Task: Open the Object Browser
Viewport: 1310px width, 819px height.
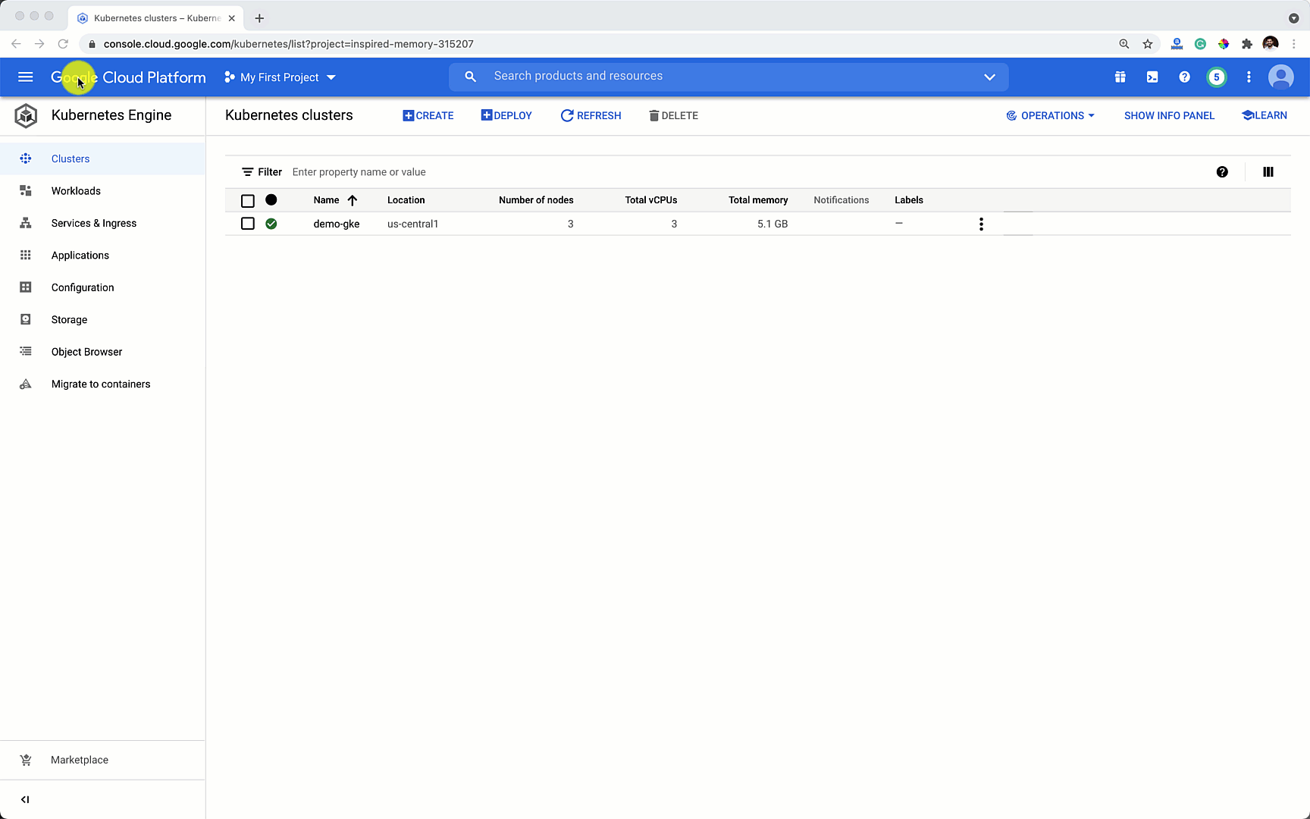Action: coord(86,351)
